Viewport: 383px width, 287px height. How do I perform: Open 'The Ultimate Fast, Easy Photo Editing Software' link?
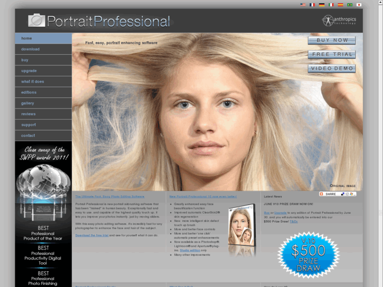110,196
